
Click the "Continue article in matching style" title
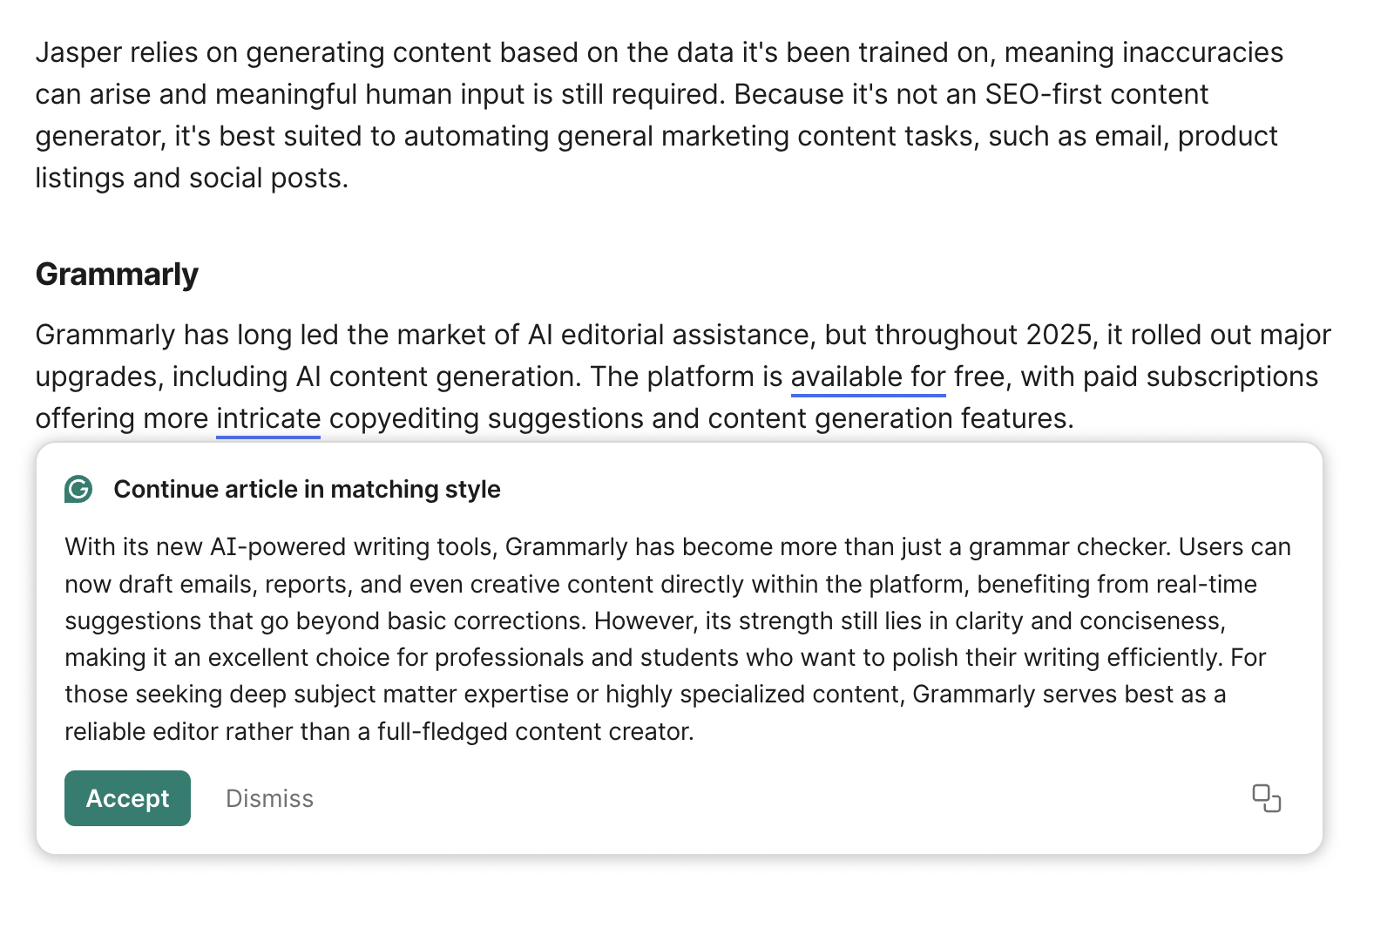[x=307, y=489]
